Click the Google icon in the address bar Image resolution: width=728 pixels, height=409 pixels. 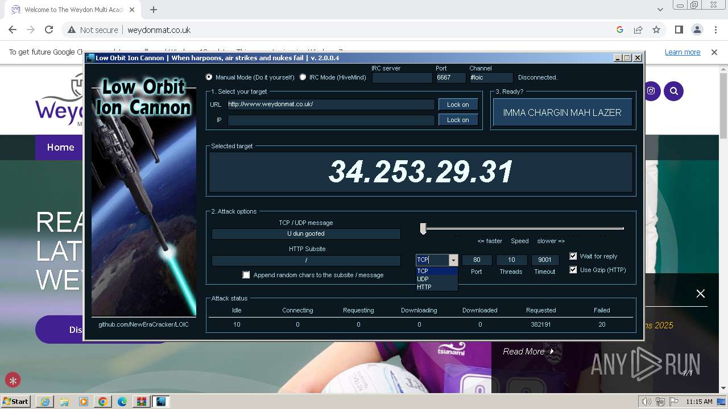(620, 30)
